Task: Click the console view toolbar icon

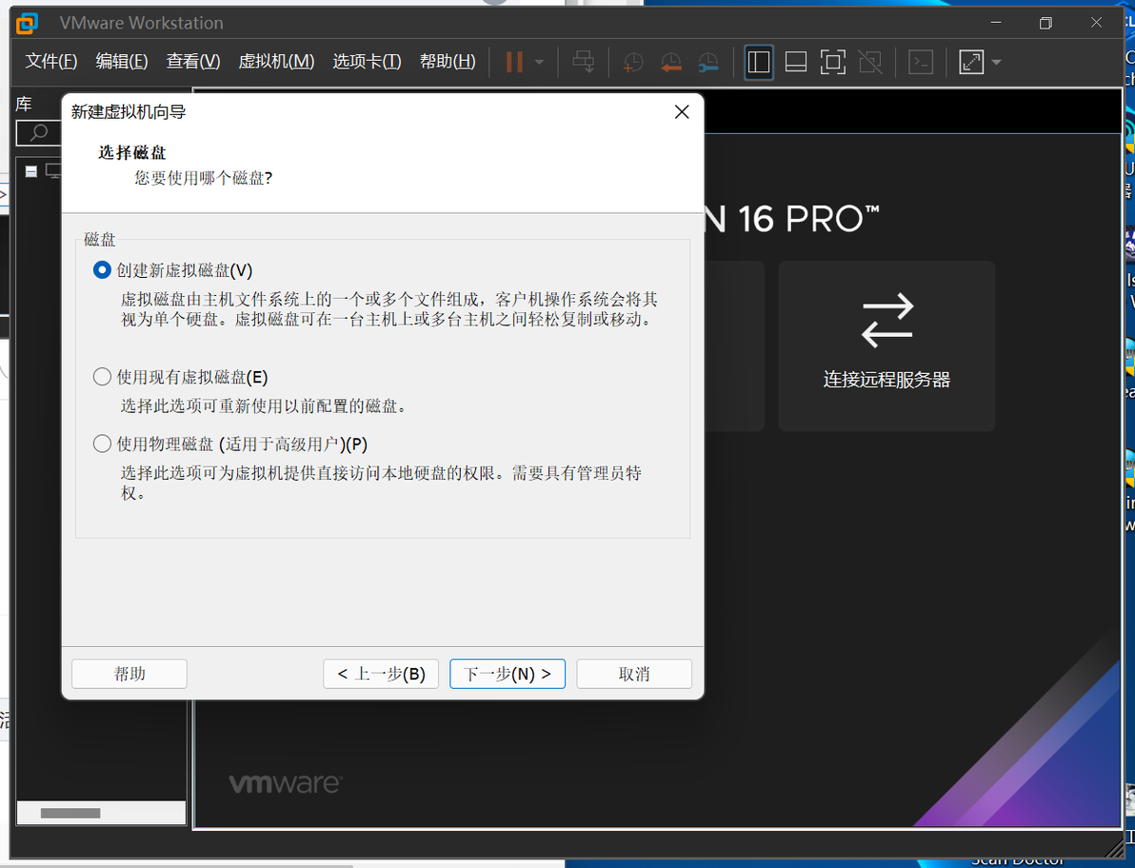Action: pos(921,62)
